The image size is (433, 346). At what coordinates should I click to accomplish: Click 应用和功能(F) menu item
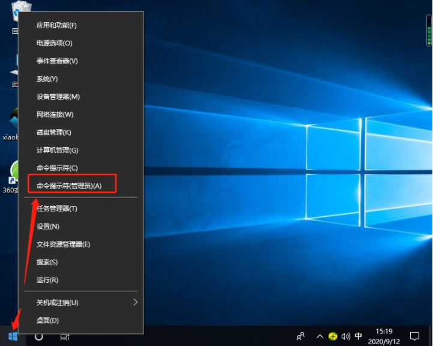coord(57,25)
